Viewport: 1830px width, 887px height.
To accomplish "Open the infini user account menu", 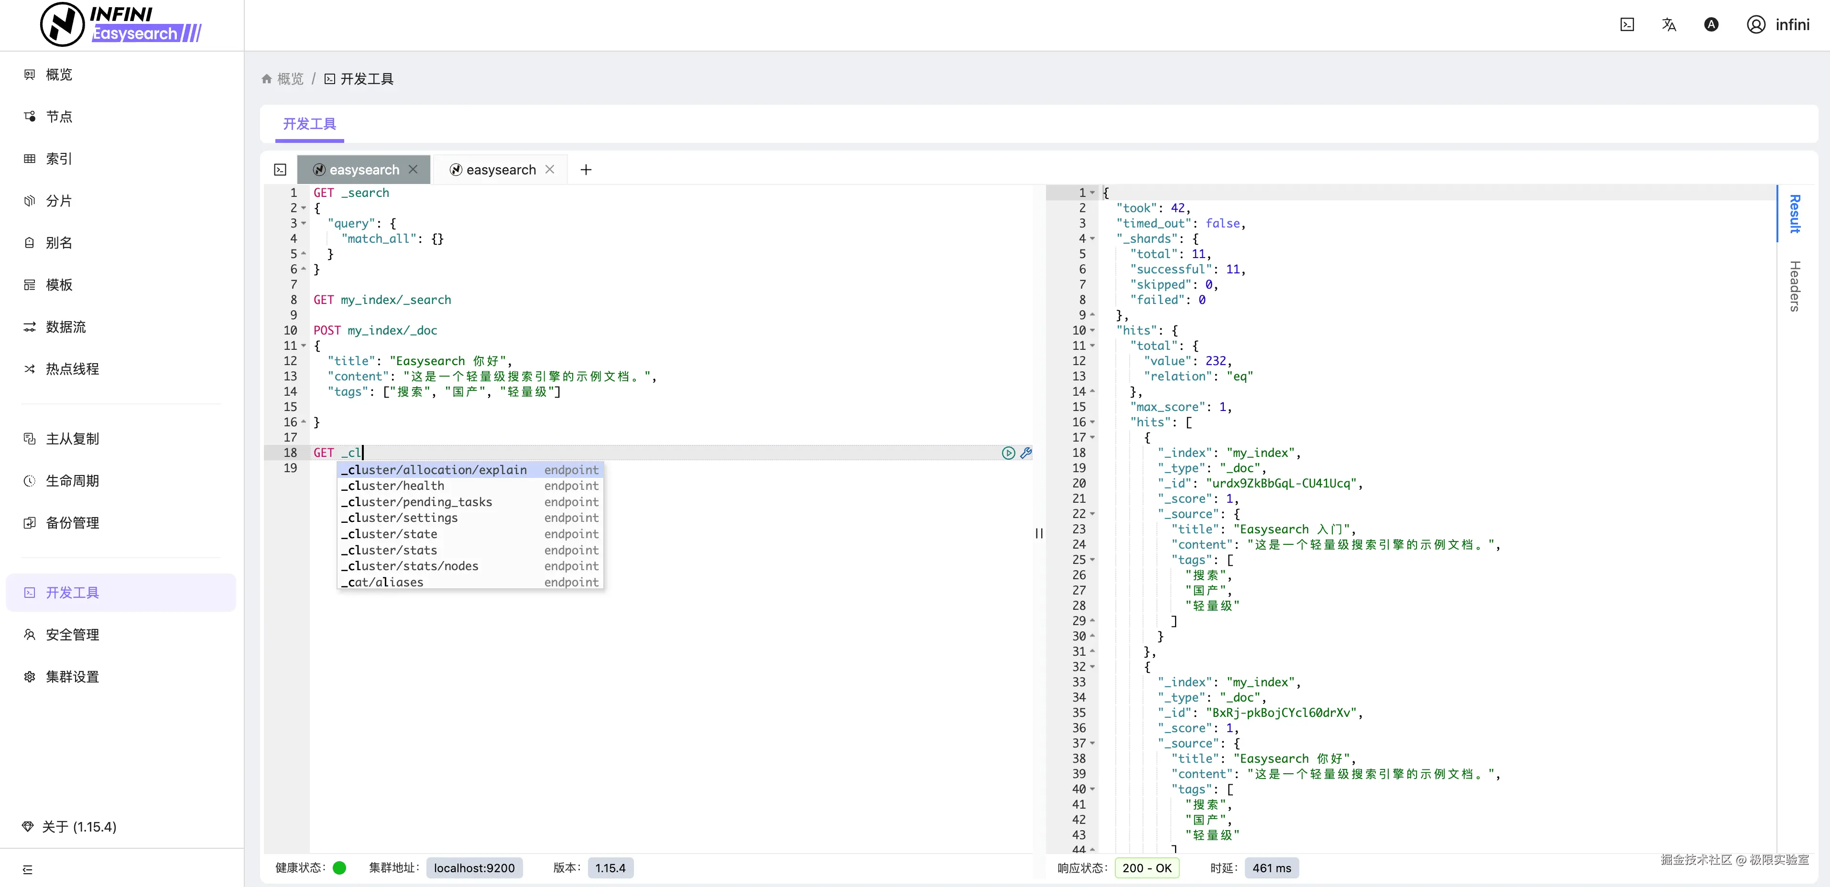I will (x=1778, y=25).
